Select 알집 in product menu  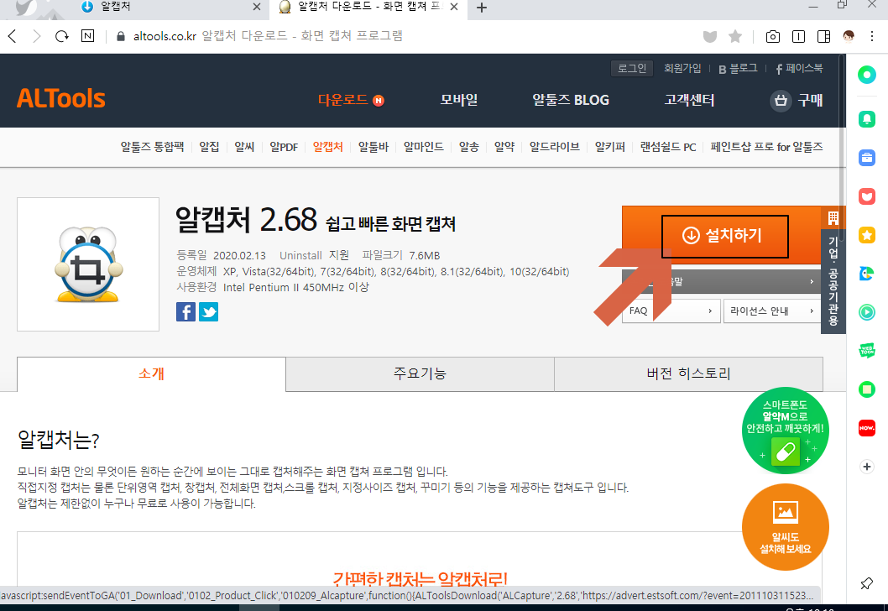209,147
